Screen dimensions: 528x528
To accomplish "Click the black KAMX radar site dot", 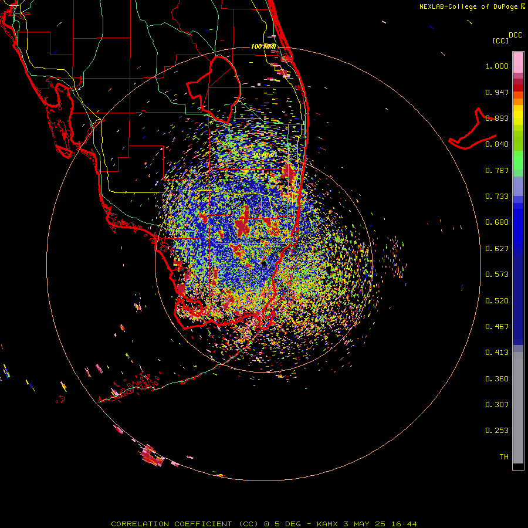I will click(263, 263).
